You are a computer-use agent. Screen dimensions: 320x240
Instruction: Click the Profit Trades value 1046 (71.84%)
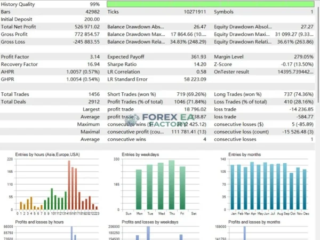click(x=190, y=102)
